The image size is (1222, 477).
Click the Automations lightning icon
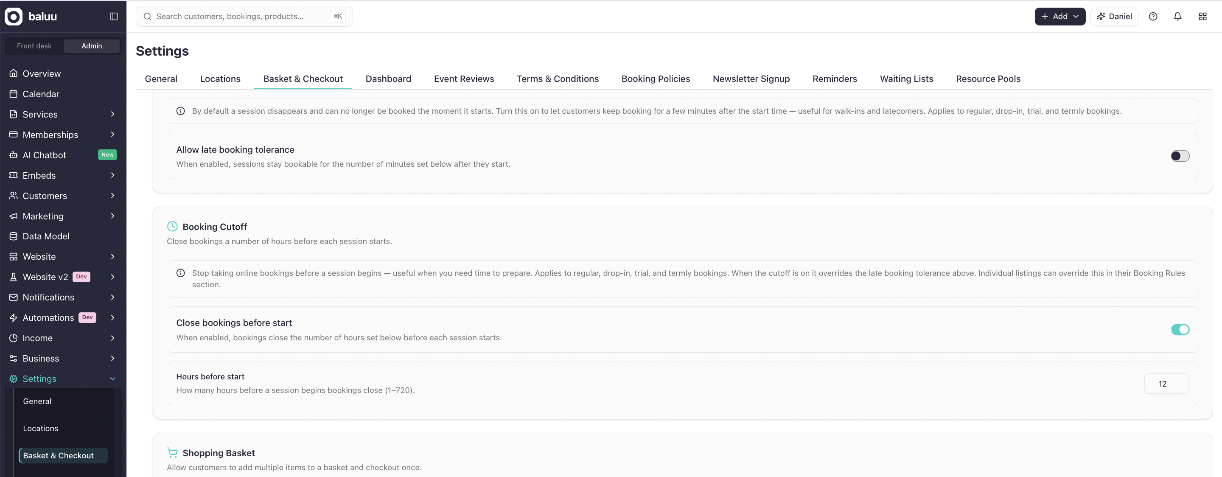13,317
